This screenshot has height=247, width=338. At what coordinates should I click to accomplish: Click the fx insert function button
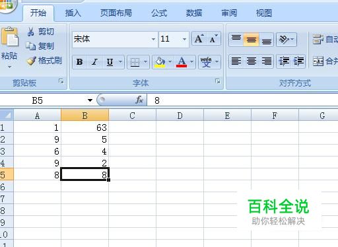[x=139, y=100]
